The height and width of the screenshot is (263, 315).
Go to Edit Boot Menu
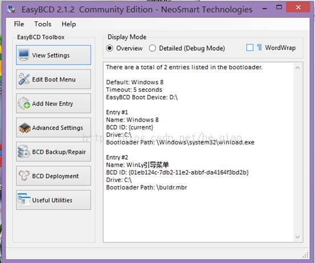54,79
